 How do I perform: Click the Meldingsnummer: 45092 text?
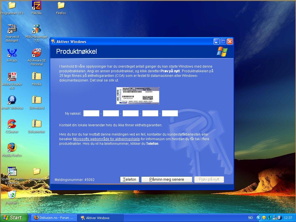click(74, 180)
